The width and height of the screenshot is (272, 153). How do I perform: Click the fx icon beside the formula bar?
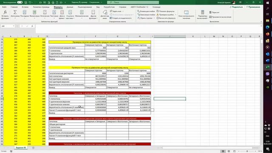click(32, 26)
